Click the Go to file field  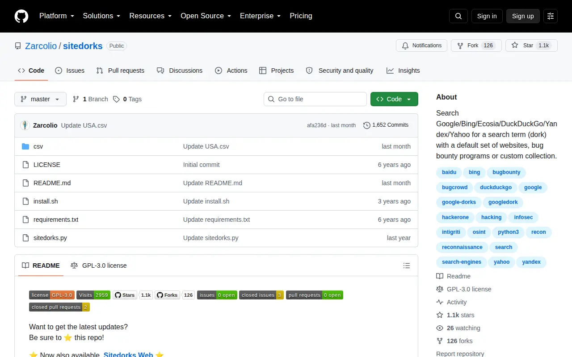pos(315,99)
